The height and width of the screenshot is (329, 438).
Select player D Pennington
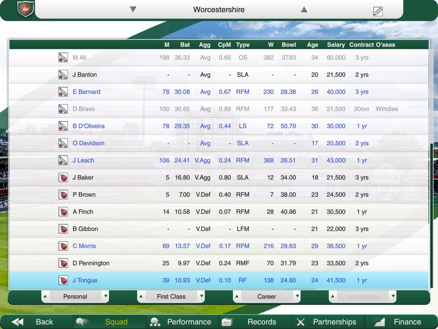pos(219,263)
